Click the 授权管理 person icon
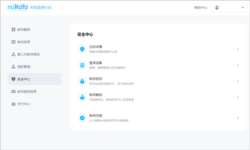The height and width of the screenshot is (150, 250). (x=13, y=67)
